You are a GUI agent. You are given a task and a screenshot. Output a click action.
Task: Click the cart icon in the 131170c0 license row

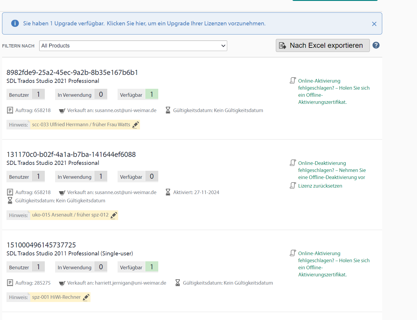point(62,193)
